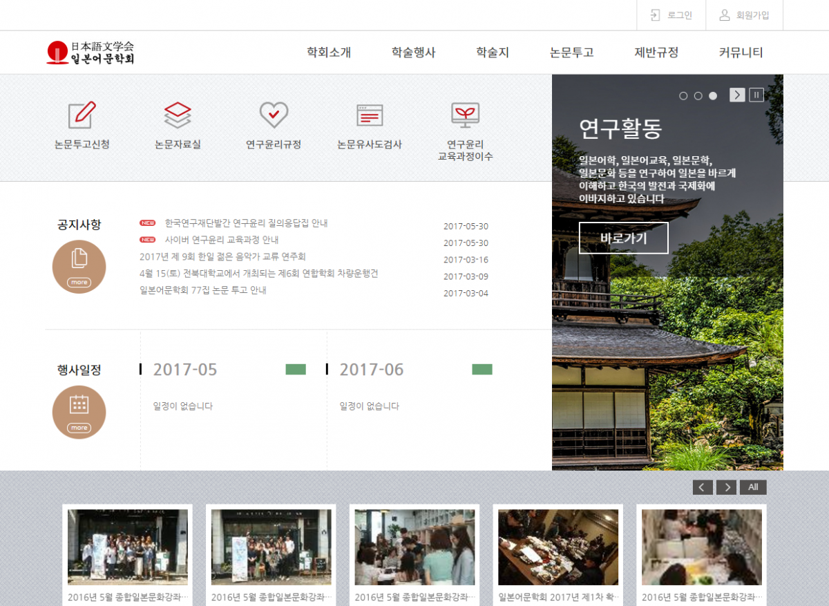Show previous gallery photos arrow
829x606 pixels.
703,487
